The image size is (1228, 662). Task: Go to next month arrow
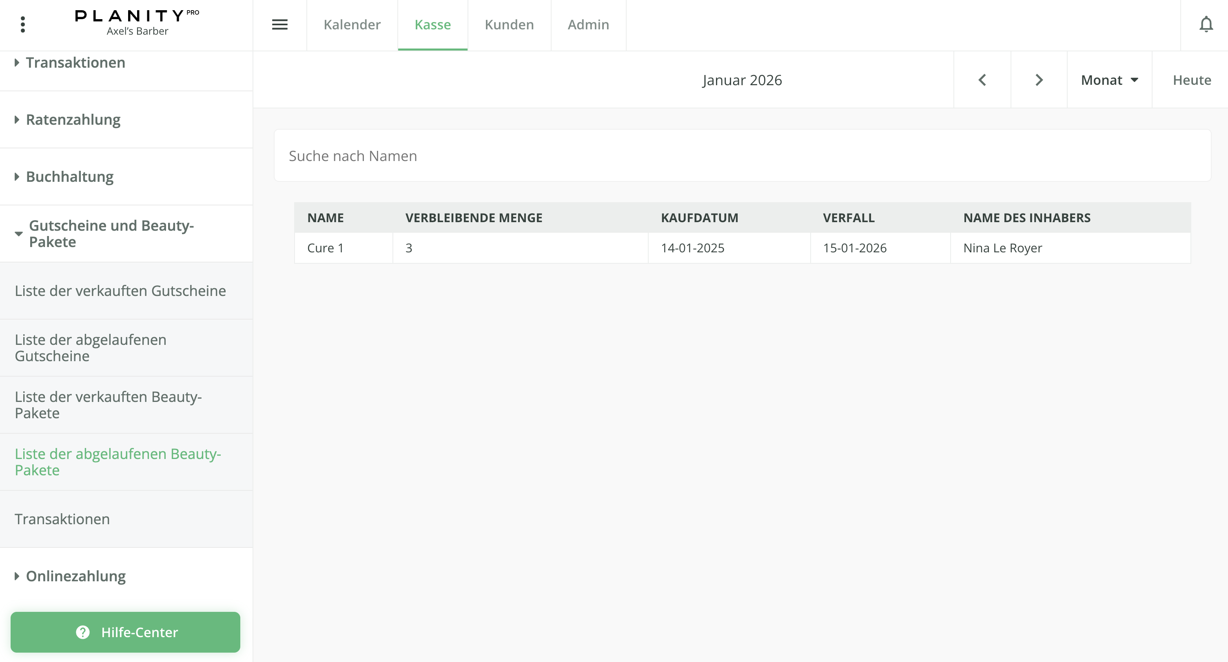click(x=1039, y=80)
